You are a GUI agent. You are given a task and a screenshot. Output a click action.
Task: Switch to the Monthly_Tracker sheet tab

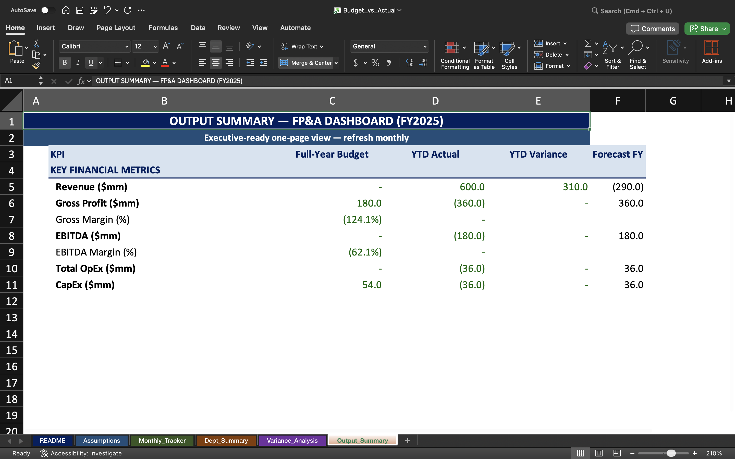tap(162, 440)
